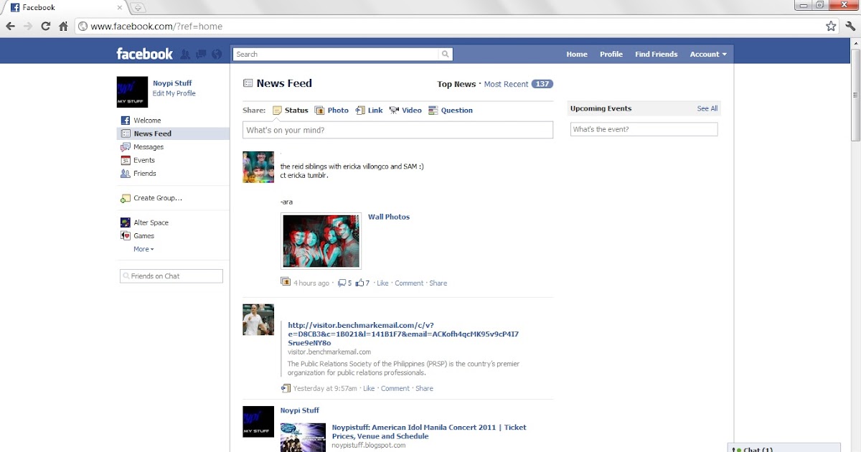Comment on the benchmarkemail link post
Screen dimensions: 861x452
(x=395, y=388)
